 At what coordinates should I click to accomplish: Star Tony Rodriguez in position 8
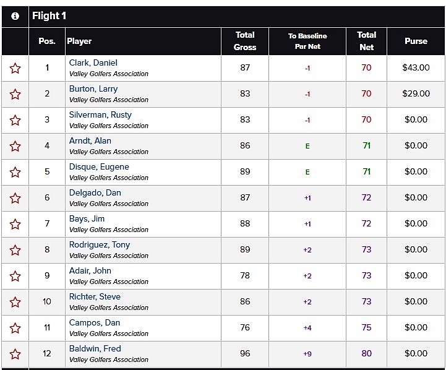coord(15,250)
